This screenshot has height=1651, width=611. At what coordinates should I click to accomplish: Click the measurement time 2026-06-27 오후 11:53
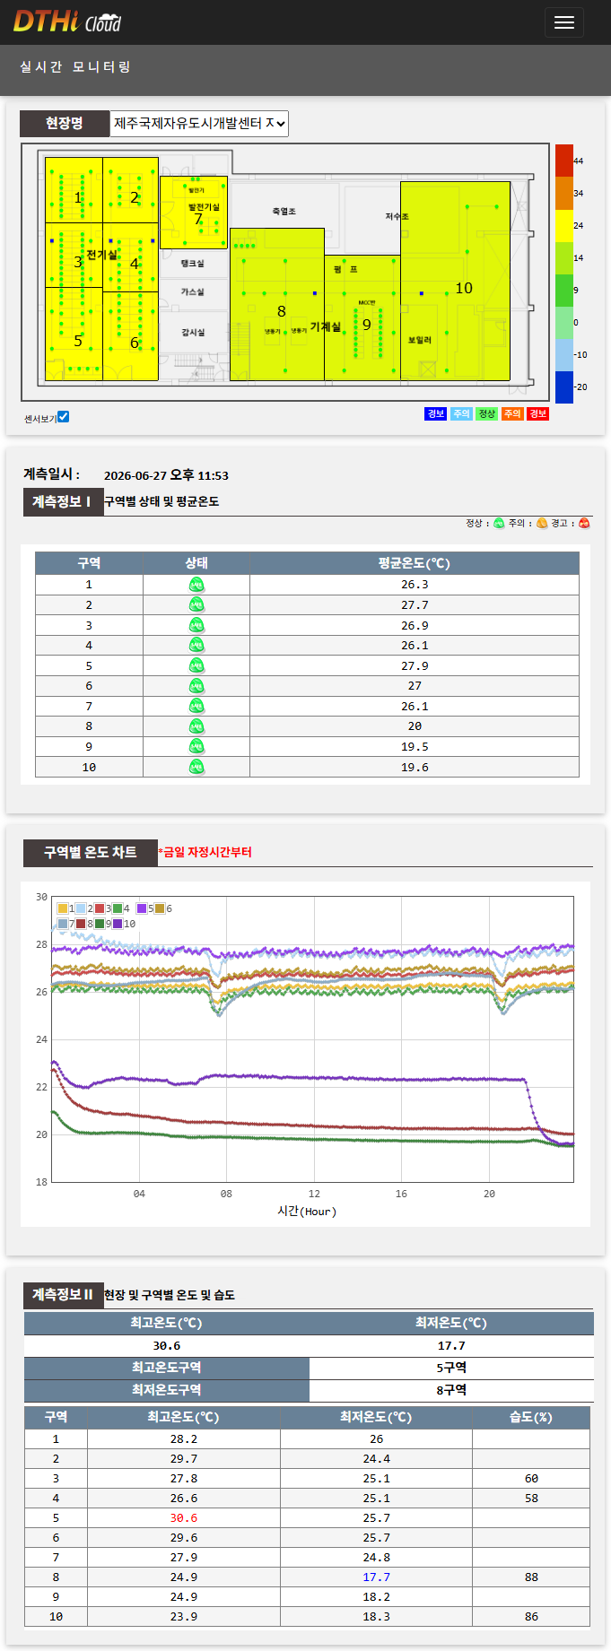[x=166, y=476]
